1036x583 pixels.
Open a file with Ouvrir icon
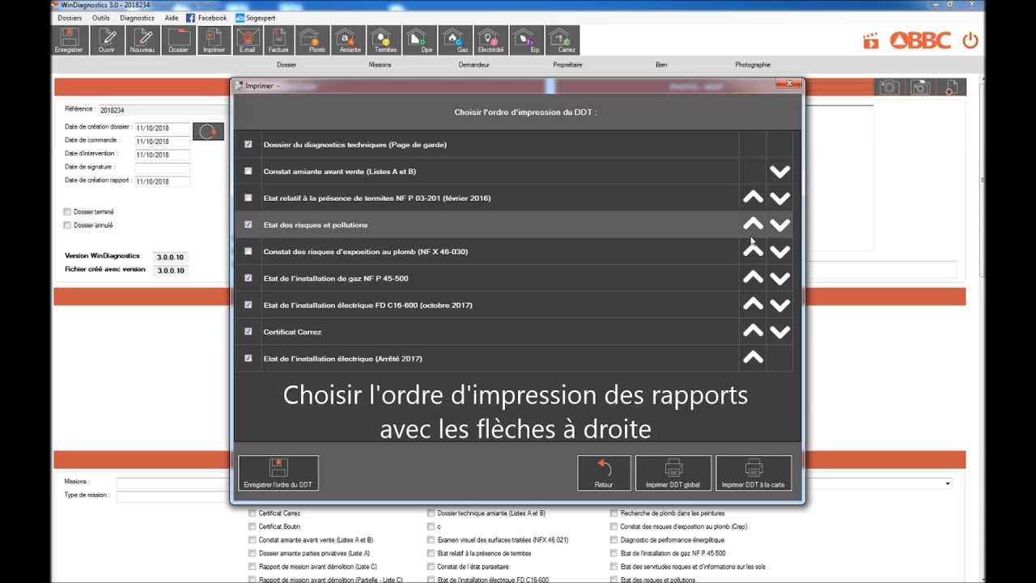pyautogui.click(x=107, y=40)
